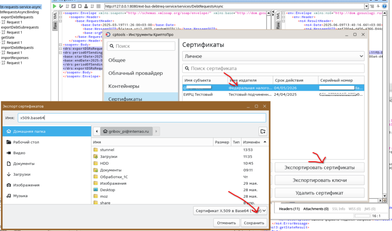This screenshot has height=231, width=392.
Task: Click Экспортировать сертификаты button
Action: click(319, 167)
